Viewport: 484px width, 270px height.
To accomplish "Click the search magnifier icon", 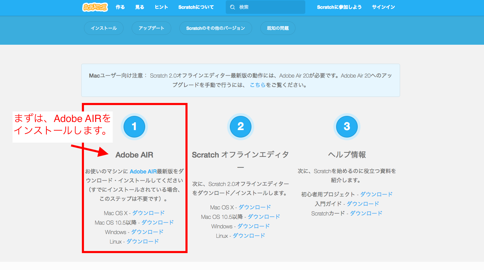I will [232, 7].
